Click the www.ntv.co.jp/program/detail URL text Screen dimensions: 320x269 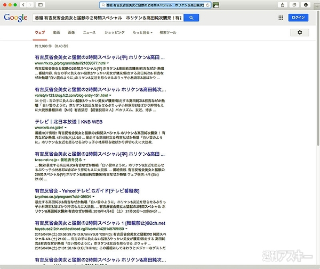coord(70,63)
